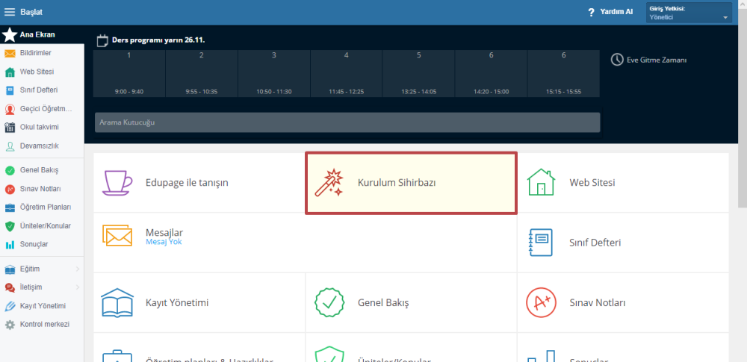Viewport: 747px width, 362px height.
Task: Select the Ana Ekran star icon
Action: [x=10, y=35]
